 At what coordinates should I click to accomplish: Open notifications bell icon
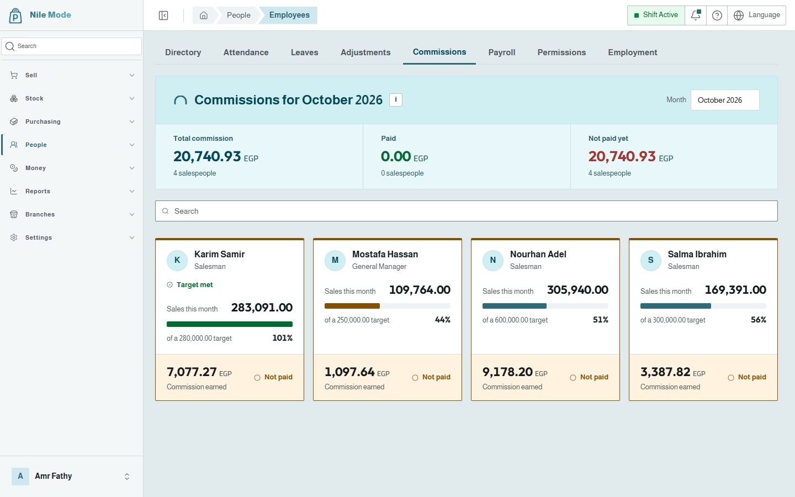(696, 15)
